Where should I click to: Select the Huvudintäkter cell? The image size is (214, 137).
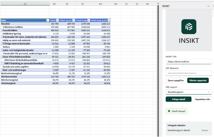pyautogui.click(x=25, y=30)
